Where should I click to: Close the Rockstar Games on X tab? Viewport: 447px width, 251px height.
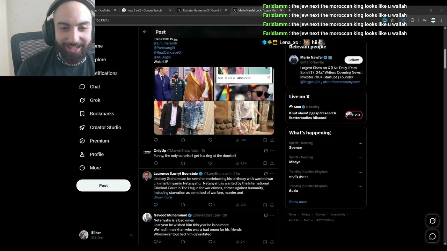click(226, 10)
